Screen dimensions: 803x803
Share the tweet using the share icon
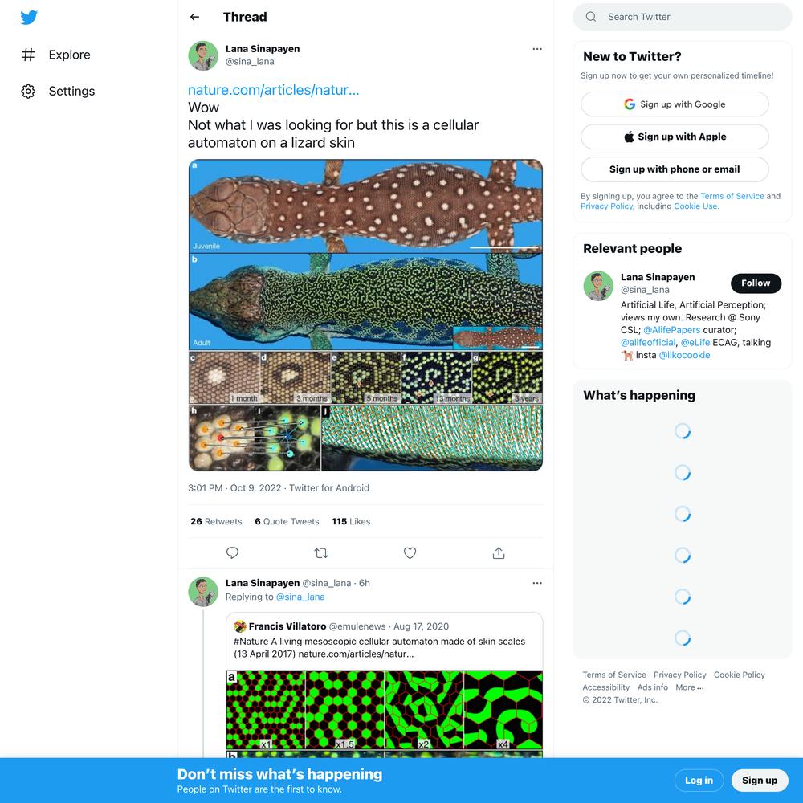pyautogui.click(x=499, y=553)
